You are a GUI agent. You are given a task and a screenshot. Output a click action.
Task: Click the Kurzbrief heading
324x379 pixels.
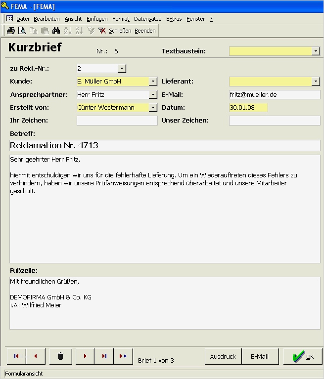35,47
